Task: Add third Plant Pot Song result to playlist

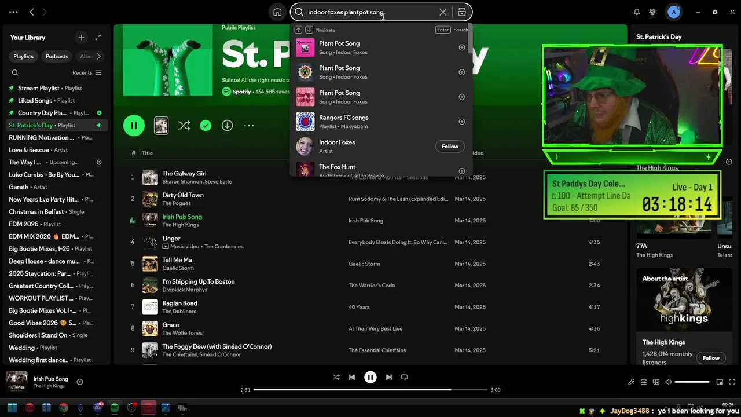Action: point(462,97)
